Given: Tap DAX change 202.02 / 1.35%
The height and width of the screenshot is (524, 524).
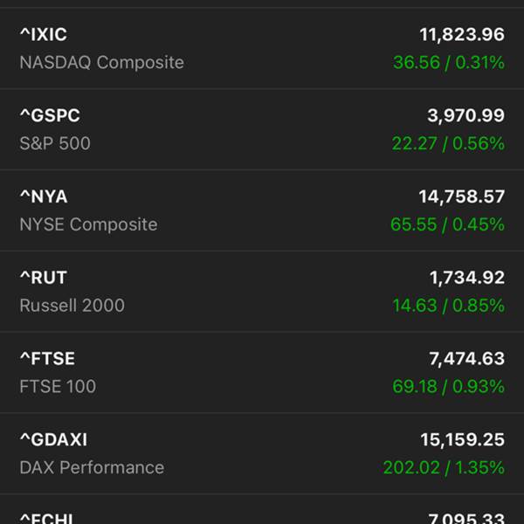Looking at the screenshot, I should coord(444,467).
